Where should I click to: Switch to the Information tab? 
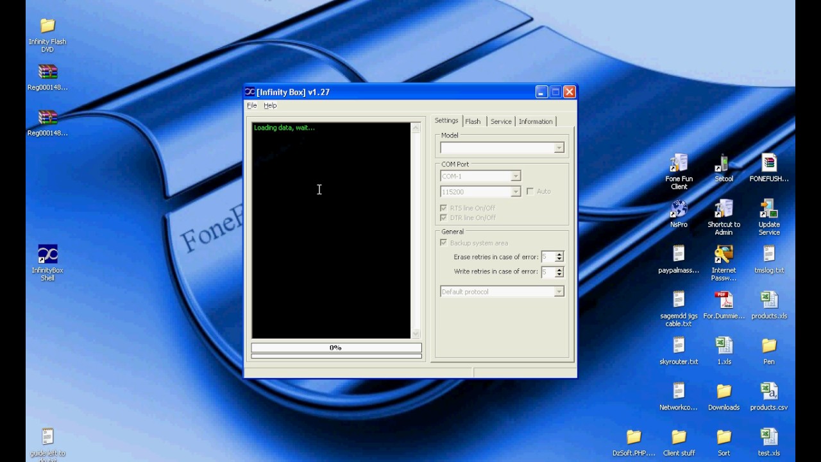[x=536, y=121]
